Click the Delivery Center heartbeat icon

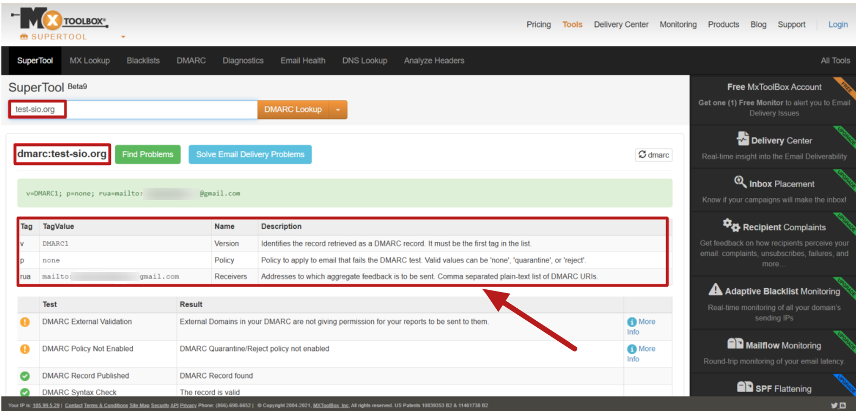point(742,139)
